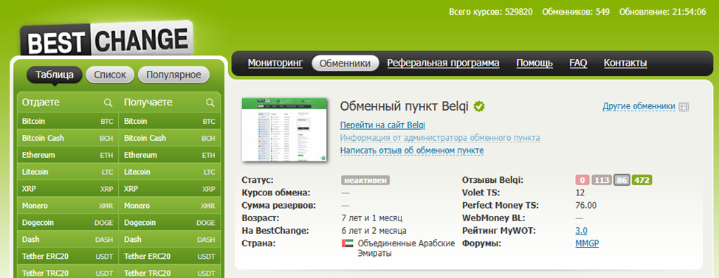Click the BestChange logo
The image size is (719, 278).
106,38
